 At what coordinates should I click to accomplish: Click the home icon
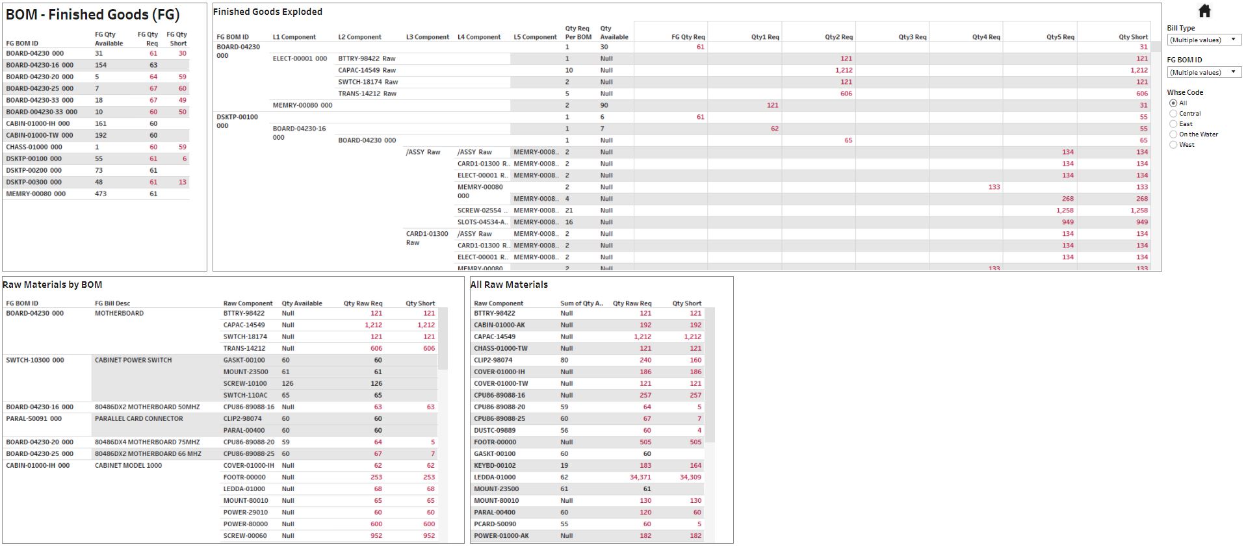pyautogui.click(x=1204, y=11)
